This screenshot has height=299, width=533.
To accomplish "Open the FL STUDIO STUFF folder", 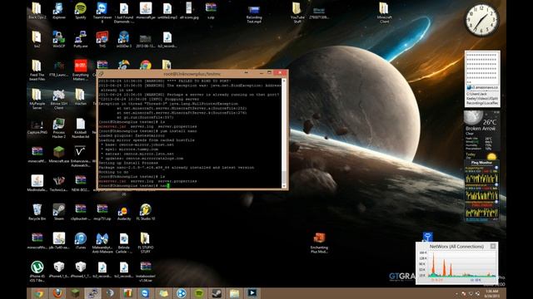I will [146, 243].
